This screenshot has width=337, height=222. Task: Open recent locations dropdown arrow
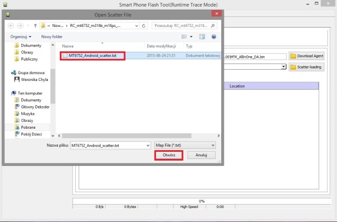tap(28, 26)
